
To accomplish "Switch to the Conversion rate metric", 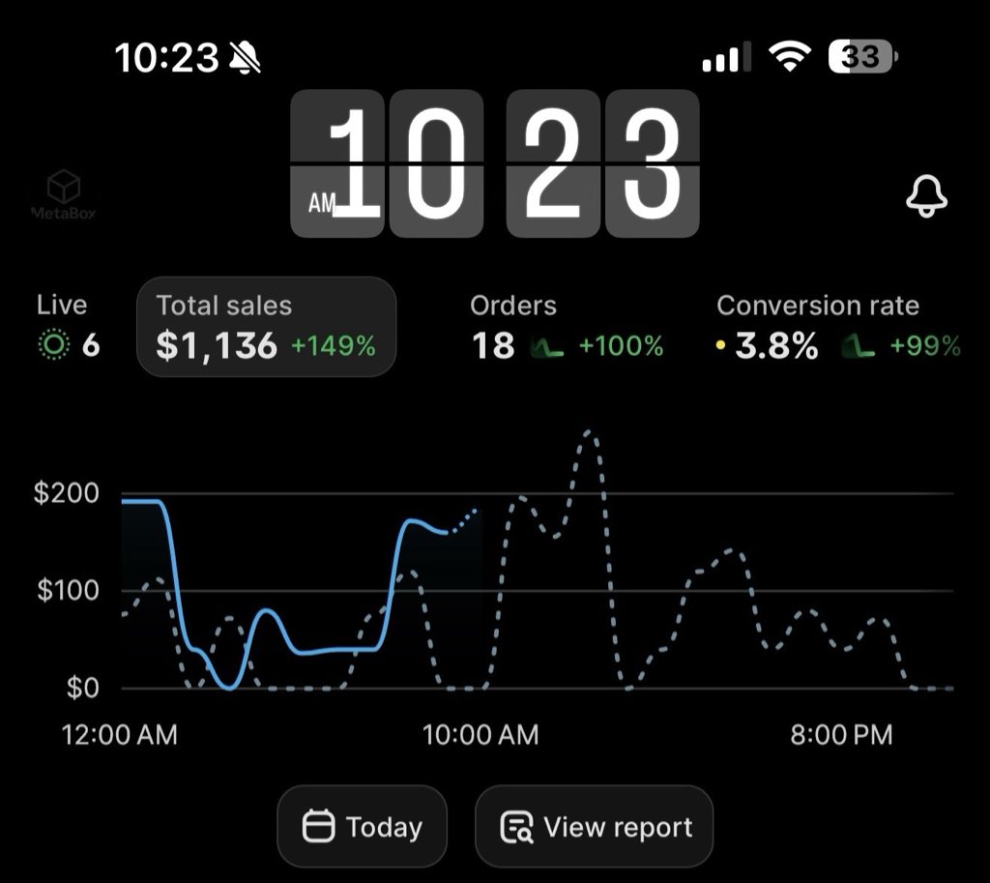I will (838, 327).
